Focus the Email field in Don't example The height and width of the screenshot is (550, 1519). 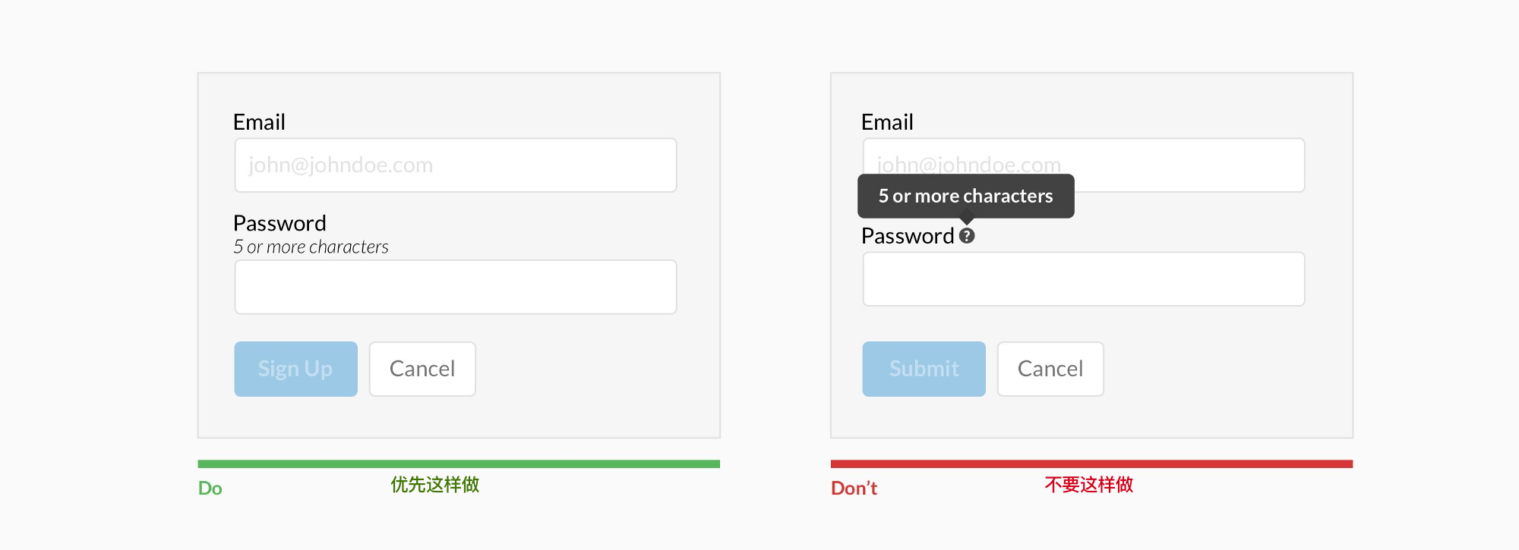[x=1084, y=165]
